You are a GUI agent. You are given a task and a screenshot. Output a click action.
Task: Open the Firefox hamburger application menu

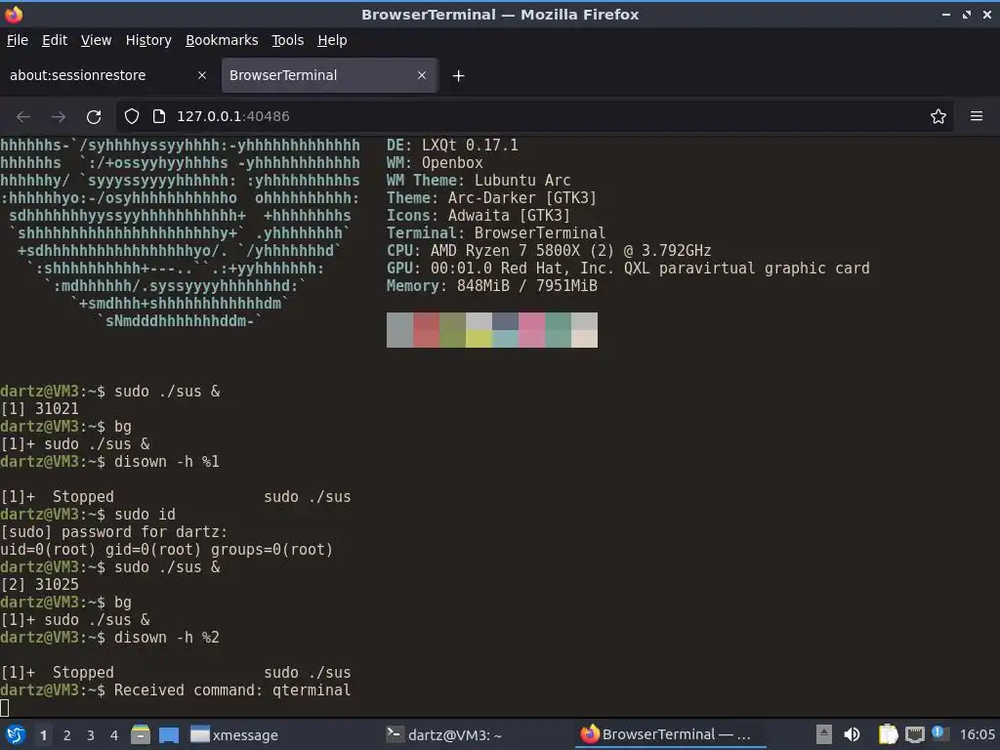pos(977,116)
